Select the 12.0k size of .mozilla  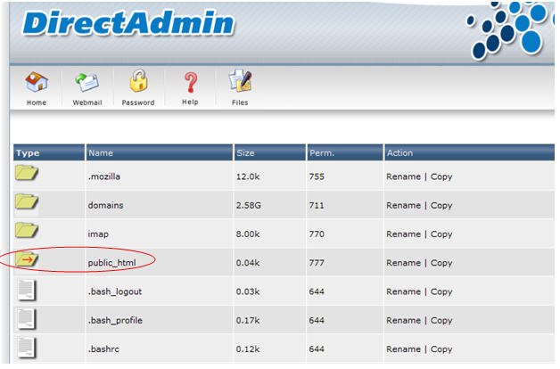248,176
